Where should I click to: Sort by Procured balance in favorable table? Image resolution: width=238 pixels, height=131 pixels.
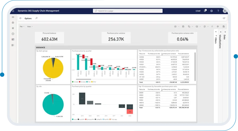183,89
